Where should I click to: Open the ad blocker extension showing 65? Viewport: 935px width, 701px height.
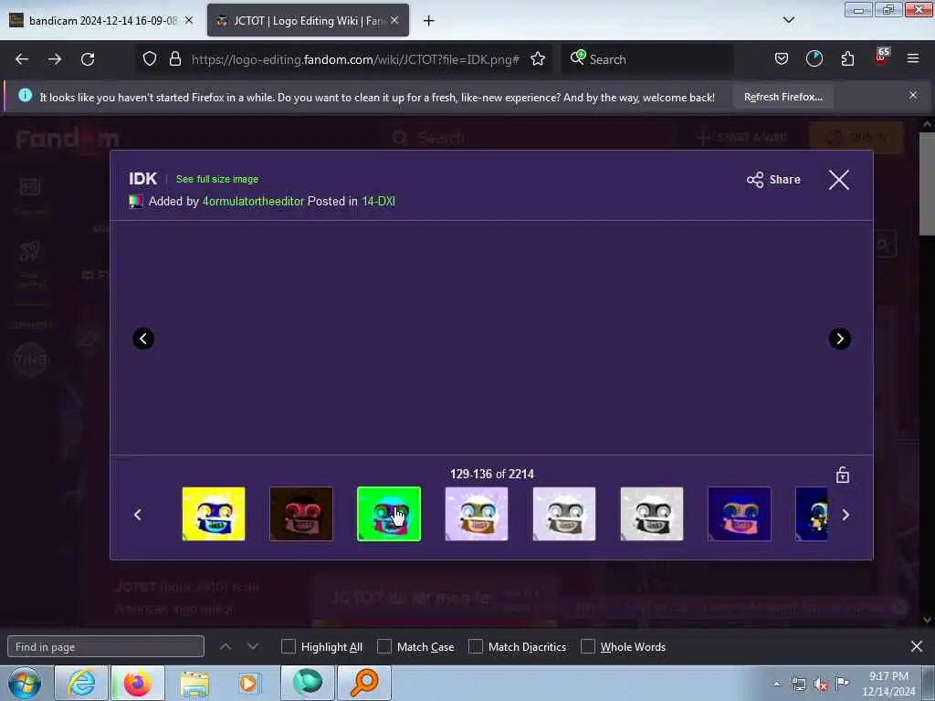click(881, 58)
